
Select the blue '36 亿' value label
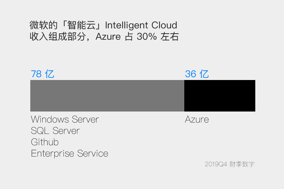click(197, 74)
